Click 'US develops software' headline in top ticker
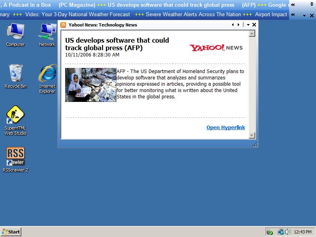The image size is (316, 237). (171, 5)
